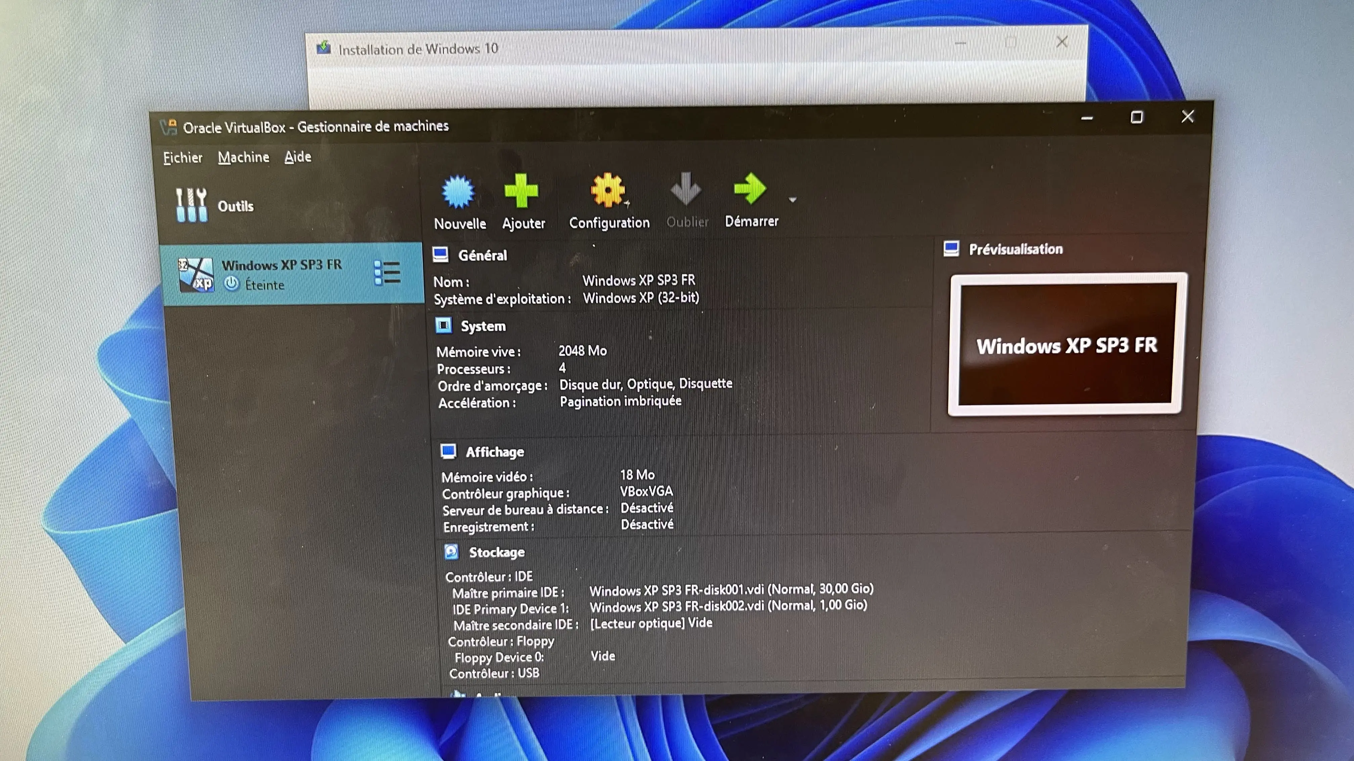Click the Pagination imbriquée value
This screenshot has width=1354, height=761.
(620, 401)
